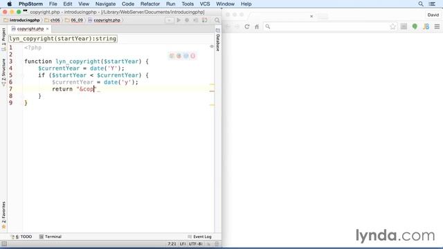Open the Project tool window
The image size is (443, 249).
pyautogui.click(x=3, y=39)
